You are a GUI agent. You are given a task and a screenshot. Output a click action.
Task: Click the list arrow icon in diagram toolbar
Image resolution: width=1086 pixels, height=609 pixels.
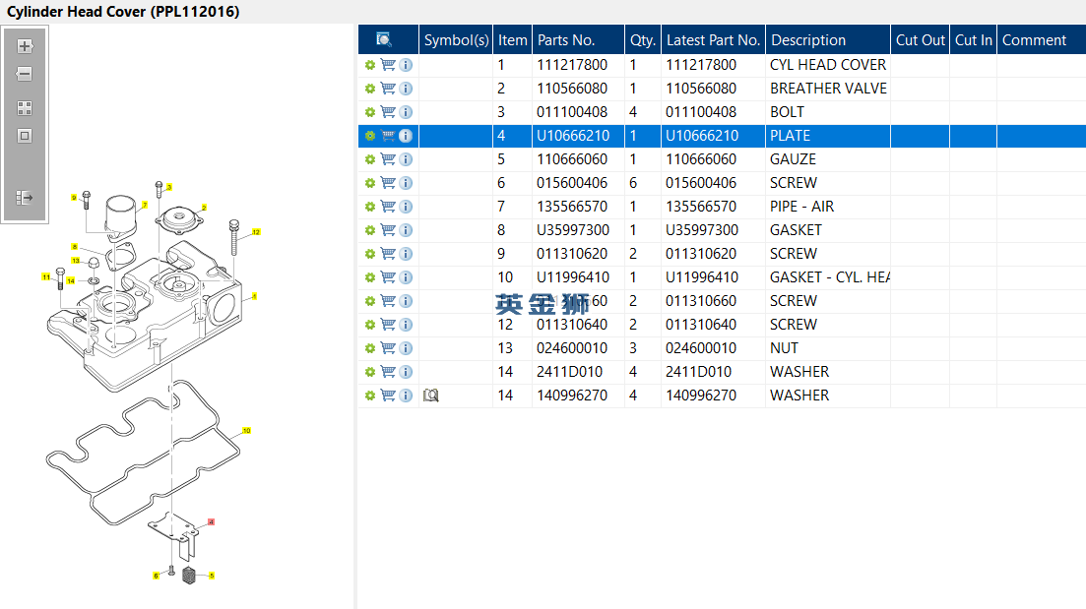coord(25,198)
